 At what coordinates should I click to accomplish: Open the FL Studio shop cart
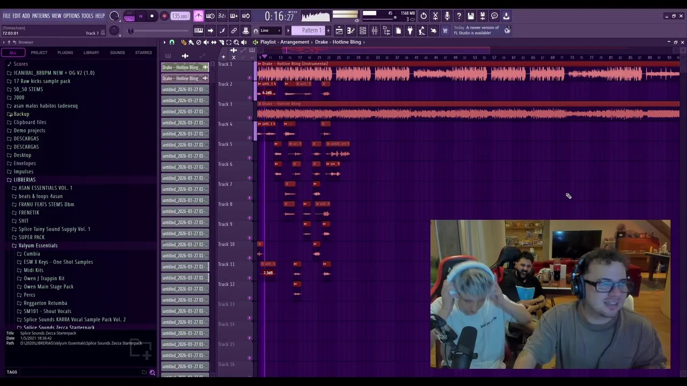(x=445, y=31)
